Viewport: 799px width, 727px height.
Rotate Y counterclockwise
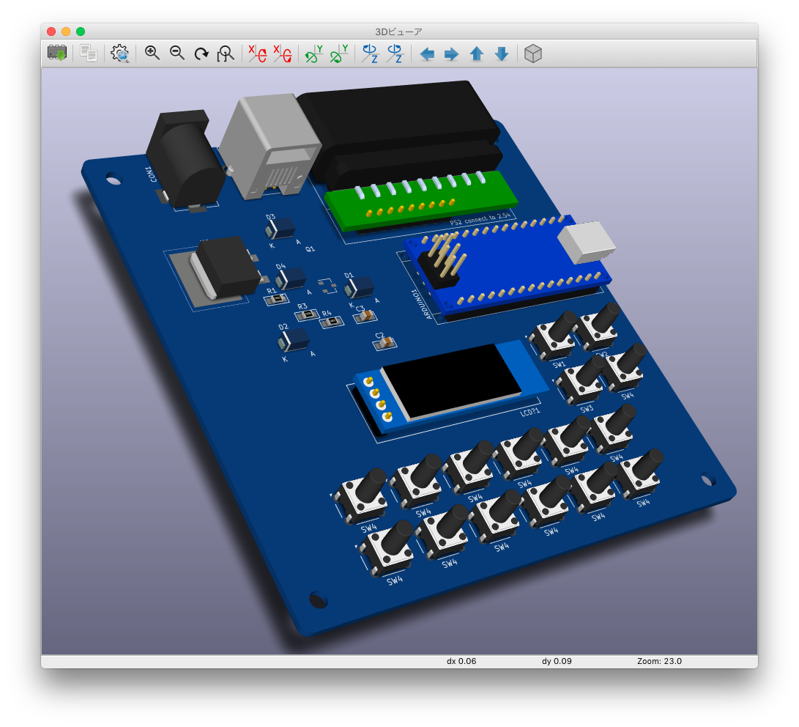(339, 53)
